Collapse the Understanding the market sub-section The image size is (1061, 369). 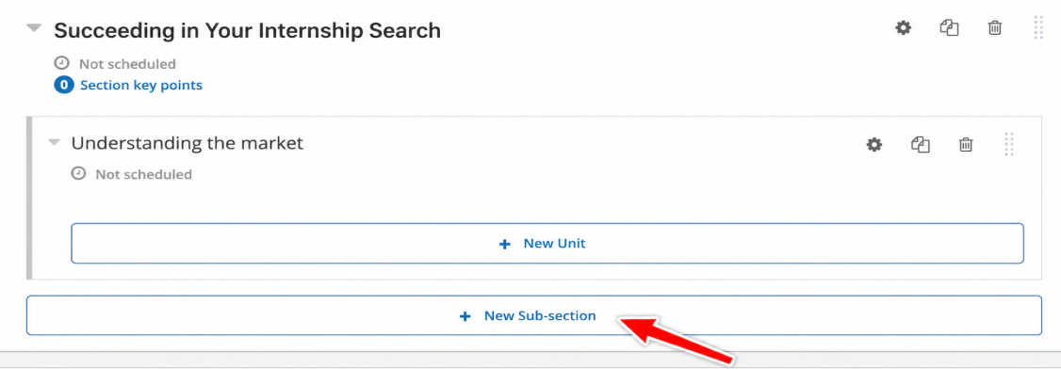click(x=54, y=142)
